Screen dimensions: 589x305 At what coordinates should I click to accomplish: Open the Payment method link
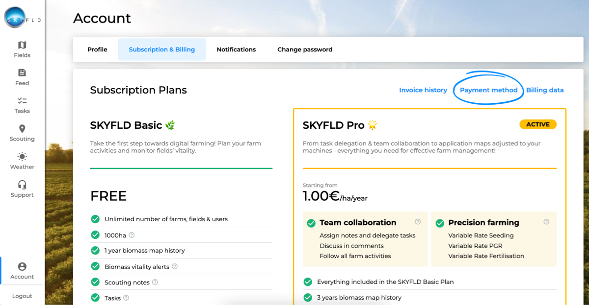point(488,90)
